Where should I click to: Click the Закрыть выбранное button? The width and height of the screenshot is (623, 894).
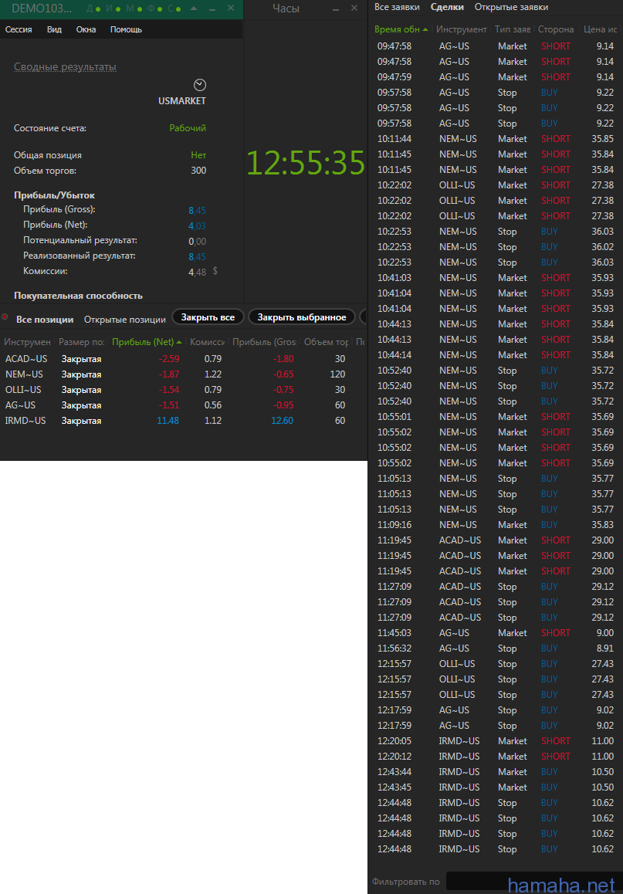coord(302,317)
